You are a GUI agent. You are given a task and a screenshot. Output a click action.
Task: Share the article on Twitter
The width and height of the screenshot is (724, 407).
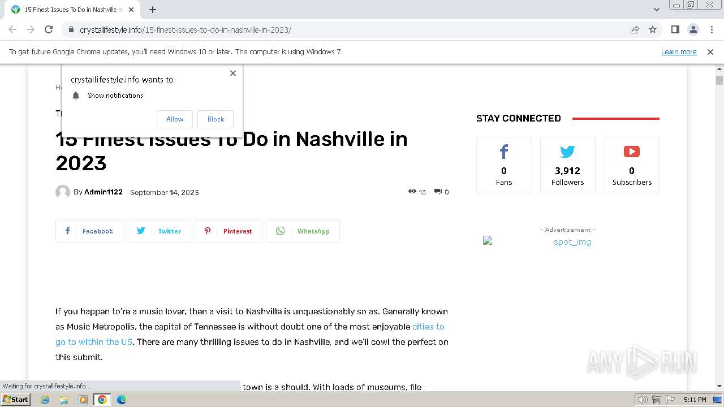click(159, 231)
